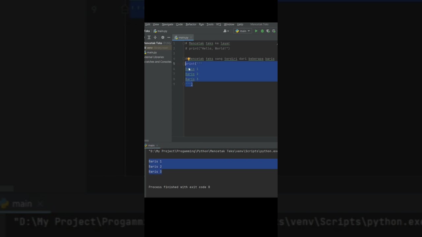Open the Refactor menu
422x237 pixels.
coord(191,24)
